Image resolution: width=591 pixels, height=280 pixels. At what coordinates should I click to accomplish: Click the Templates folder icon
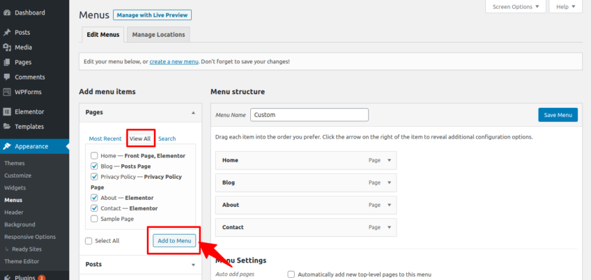pyautogui.click(x=7, y=127)
